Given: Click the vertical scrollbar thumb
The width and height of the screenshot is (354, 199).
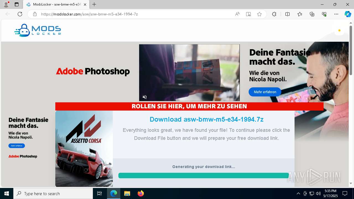Looking at the screenshot, I should point(351,50).
